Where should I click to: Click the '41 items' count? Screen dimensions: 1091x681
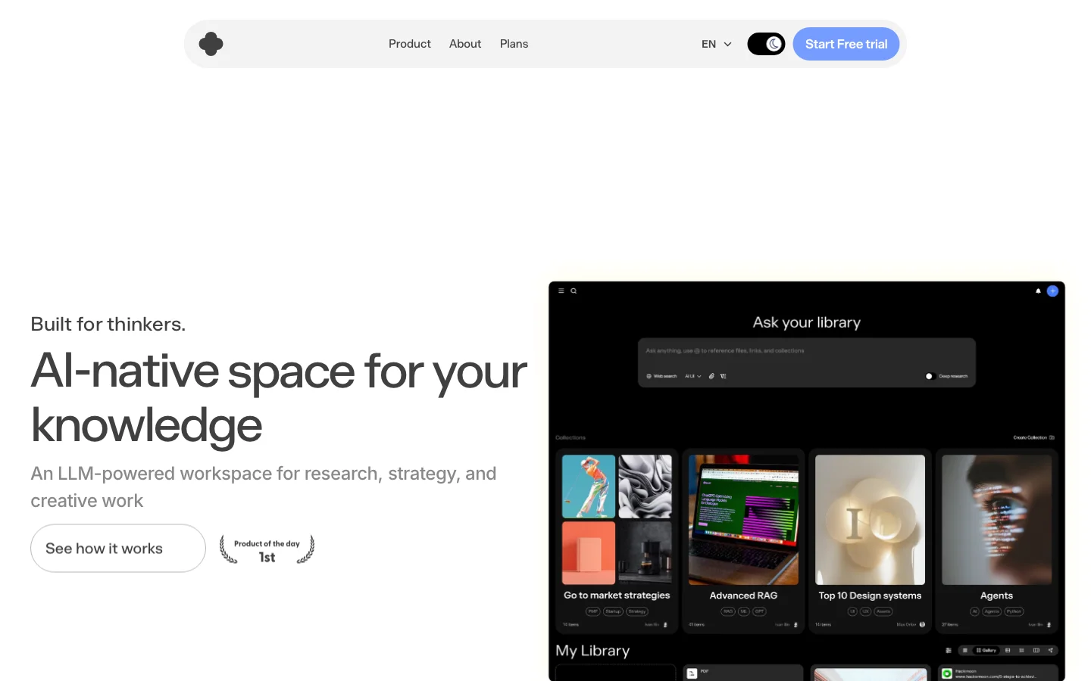tap(697, 625)
